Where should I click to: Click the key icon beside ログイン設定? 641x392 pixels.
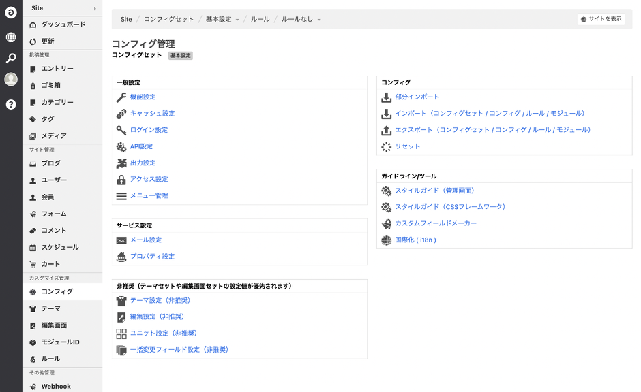pos(121,130)
